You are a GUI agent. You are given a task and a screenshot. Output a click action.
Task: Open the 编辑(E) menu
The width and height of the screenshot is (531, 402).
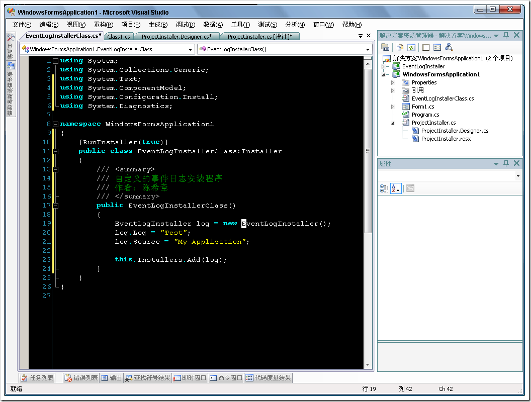coord(49,24)
